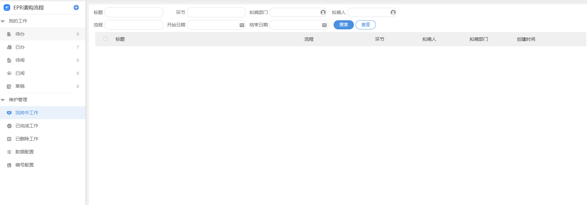Open 已删除工作 in the sidebar

(x=43, y=139)
